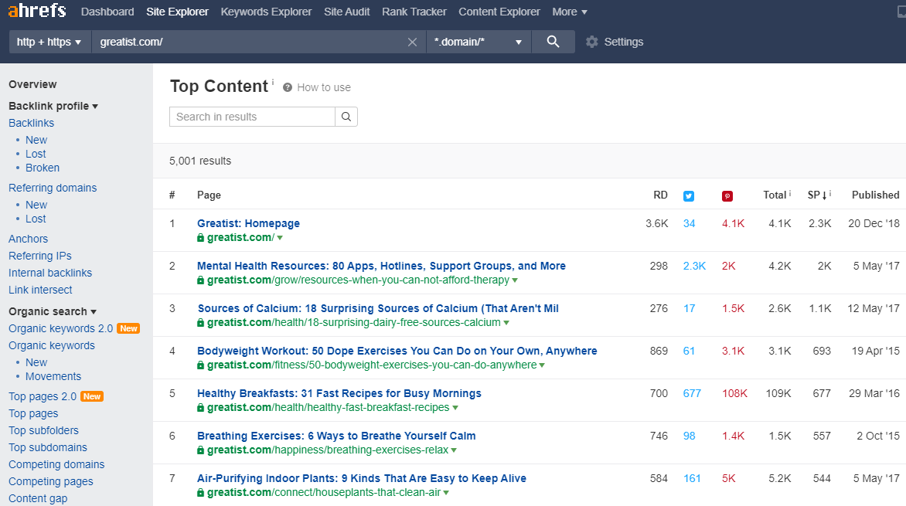Open Anchors in sidebar
Image resolution: width=906 pixels, height=506 pixels.
click(29, 239)
